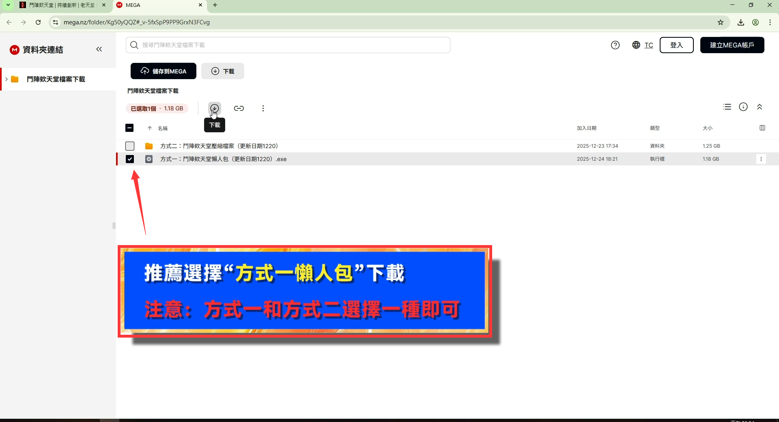Click the search magnifier icon
779x422 pixels.
click(x=134, y=45)
